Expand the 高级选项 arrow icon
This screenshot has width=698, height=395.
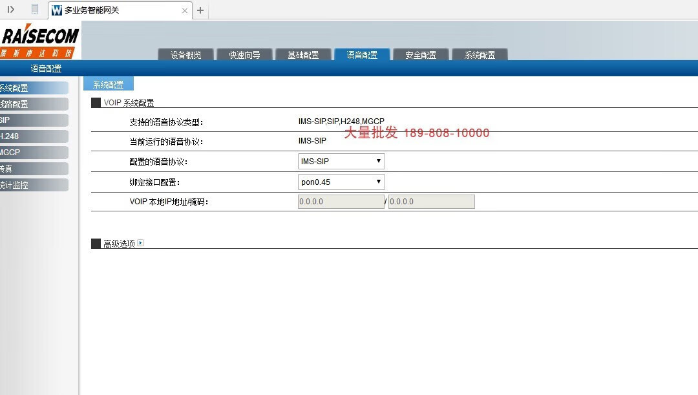[x=140, y=244]
